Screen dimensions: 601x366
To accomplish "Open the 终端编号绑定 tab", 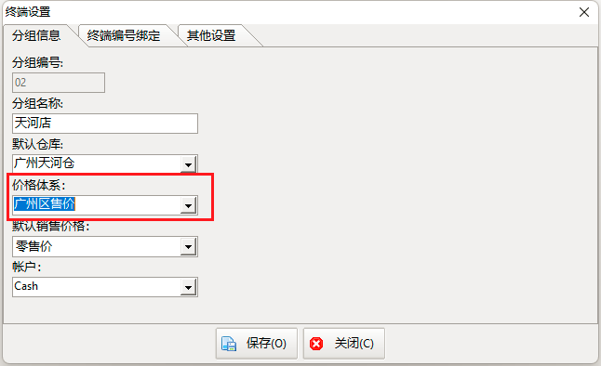I will coord(124,35).
